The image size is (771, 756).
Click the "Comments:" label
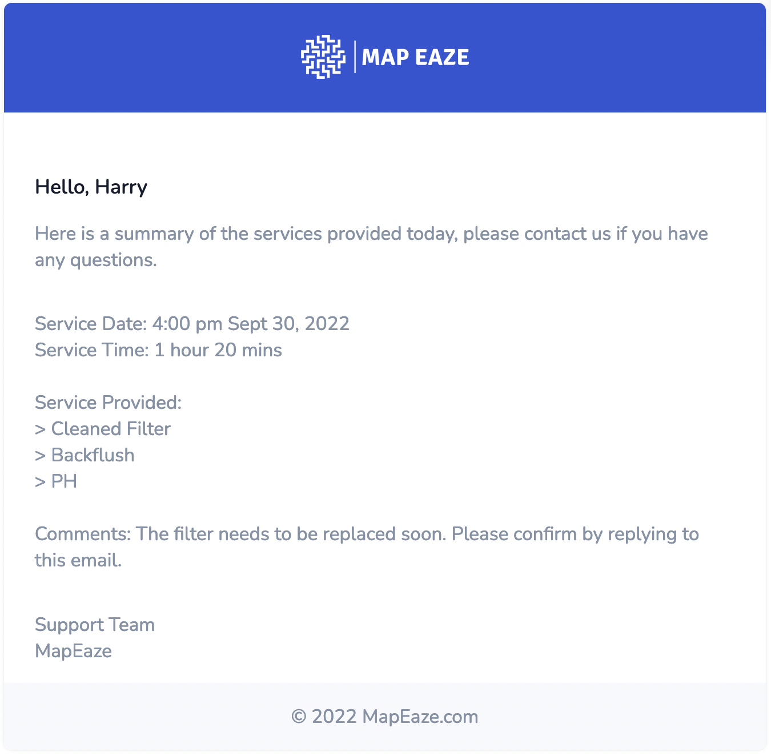(83, 534)
